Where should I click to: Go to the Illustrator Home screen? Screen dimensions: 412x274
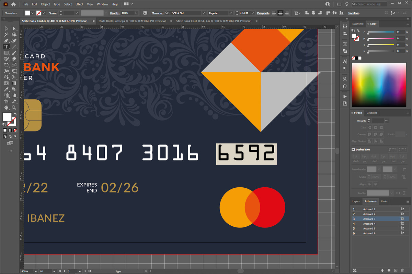click(13, 4)
